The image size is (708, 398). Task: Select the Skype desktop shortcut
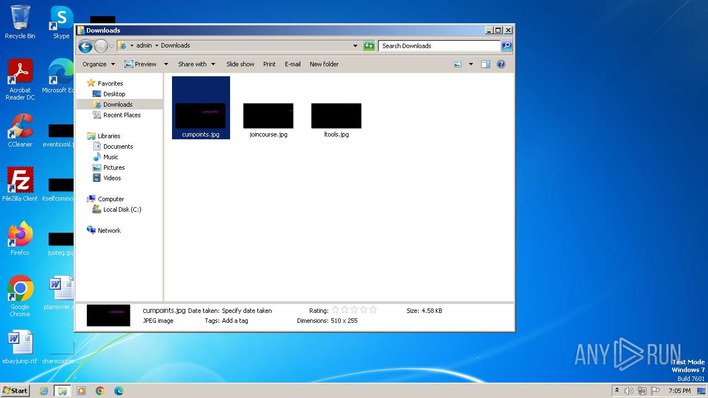point(61,22)
